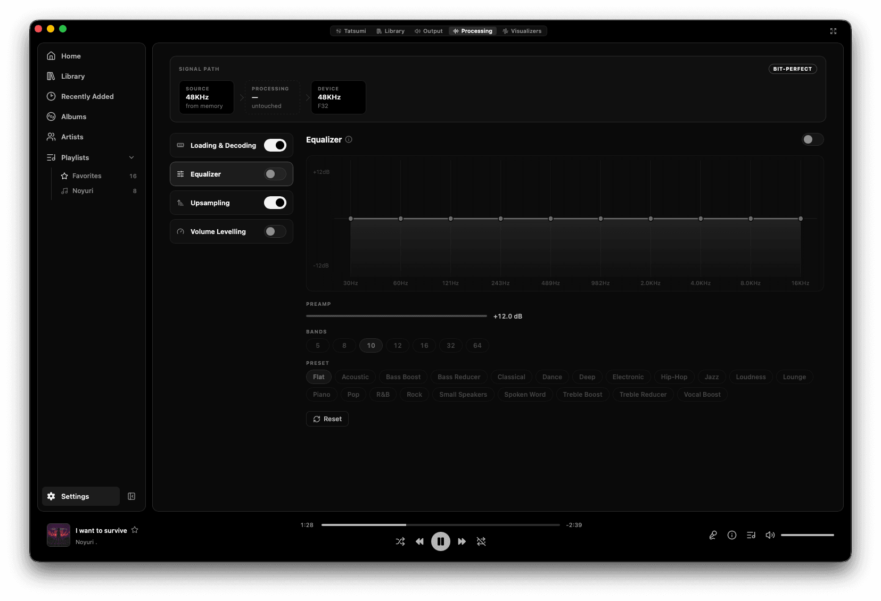Open the Equalizer info tooltip icon
This screenshot has height=601, width=881.
click(x=349, y=139)
